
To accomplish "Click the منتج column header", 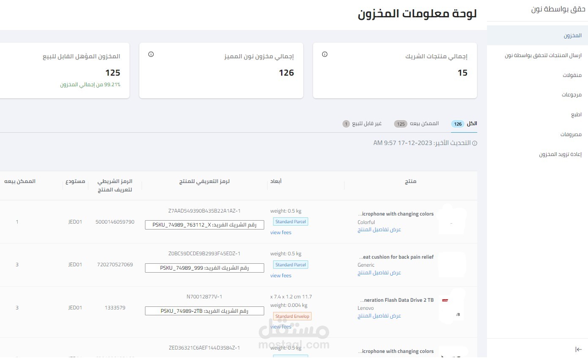I will click(411, 181).
